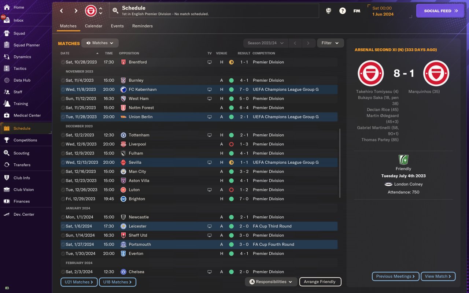Image resolution: width=469 pixels, height=293 pixels.
Task: Click the date display 1 Jun 2024
Action: (383, 14)
